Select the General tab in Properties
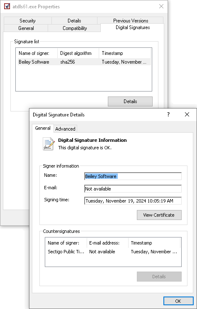 [26, 28]
